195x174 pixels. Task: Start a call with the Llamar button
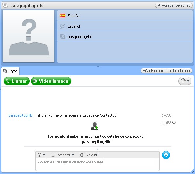click(16, 81)
